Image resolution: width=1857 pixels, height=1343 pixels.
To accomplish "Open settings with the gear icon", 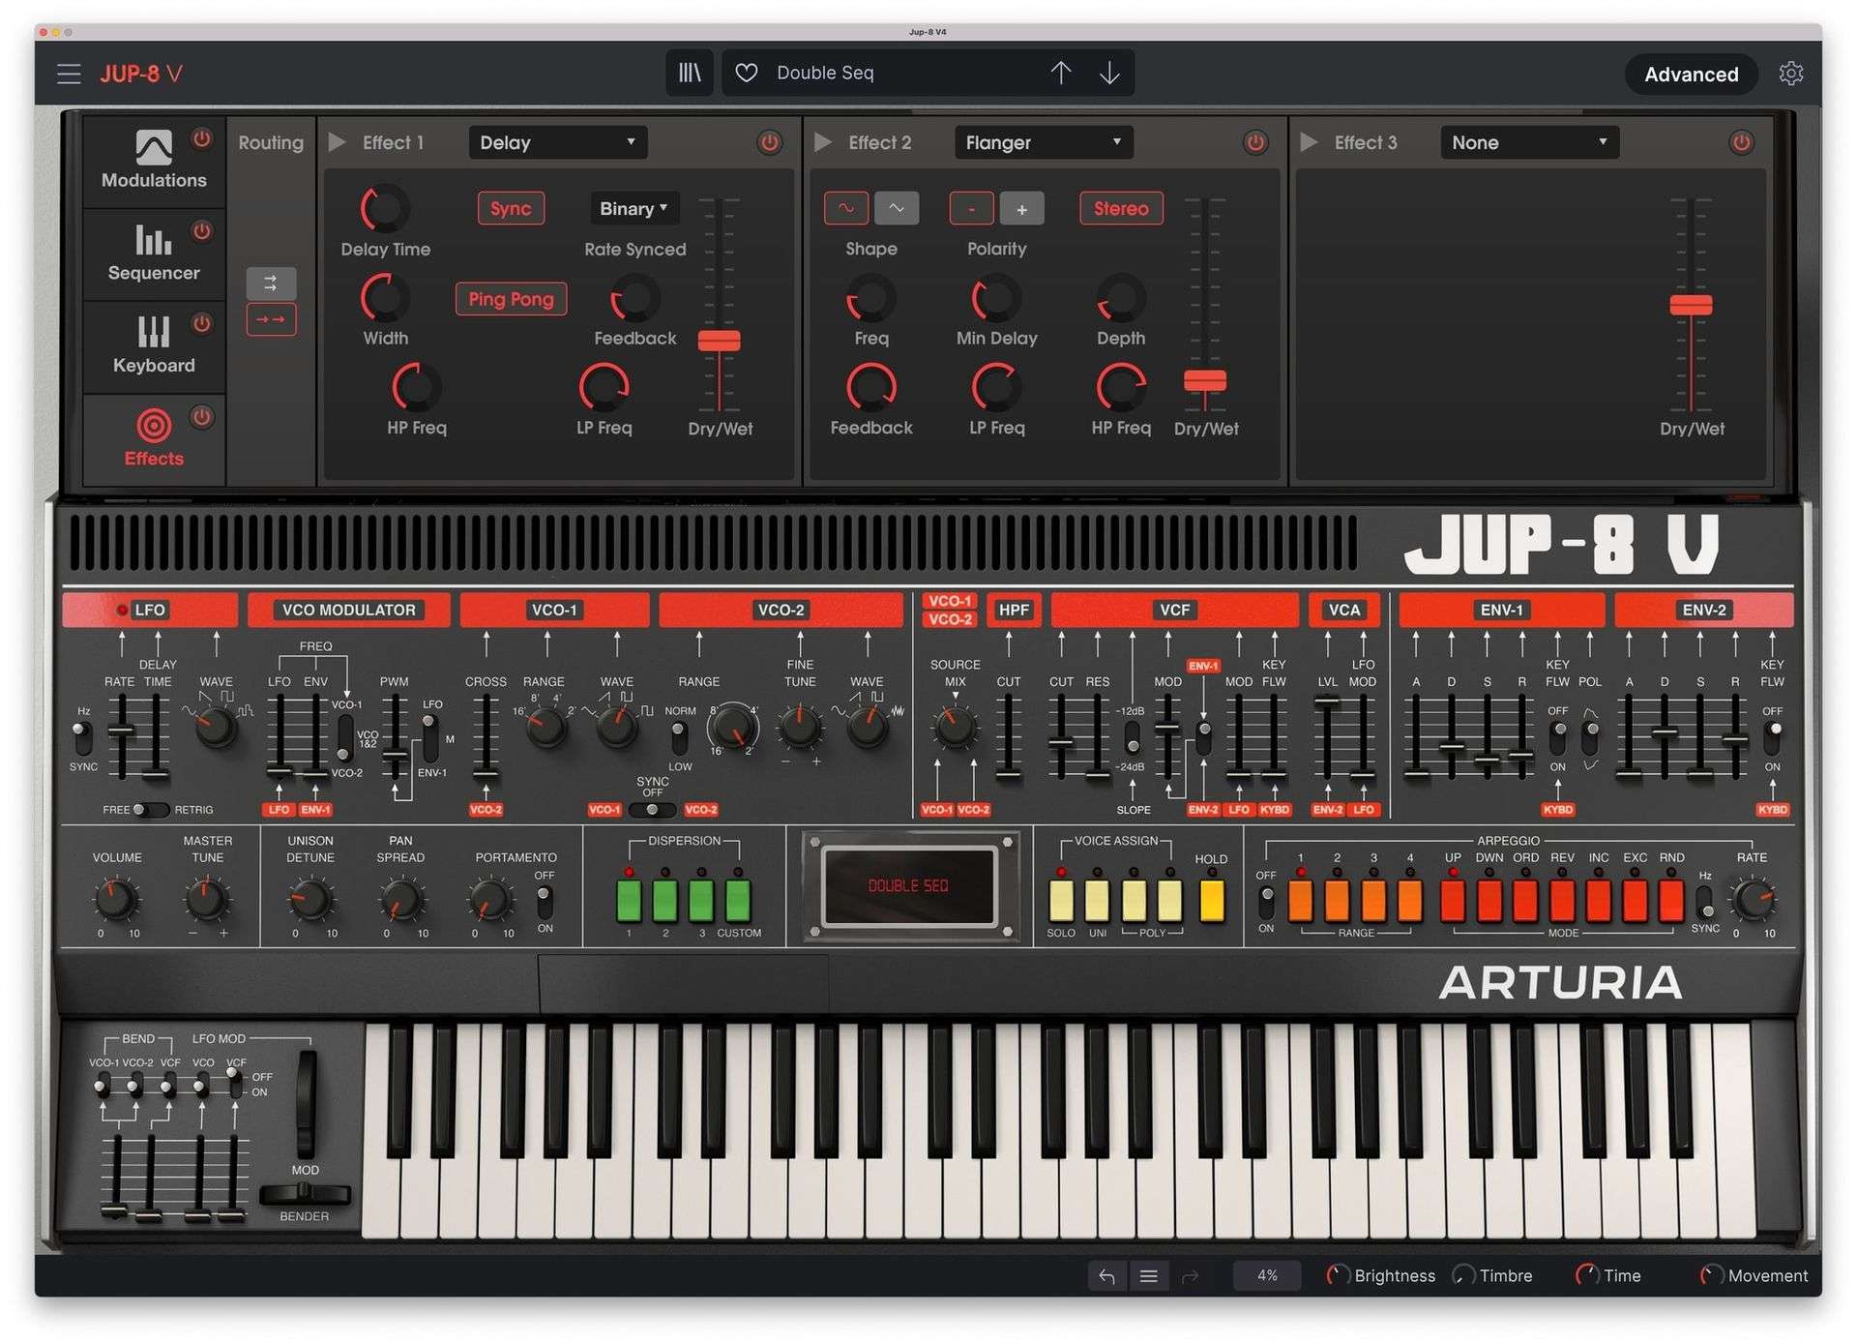I will pyautogui.click(x=1790, y=74).
